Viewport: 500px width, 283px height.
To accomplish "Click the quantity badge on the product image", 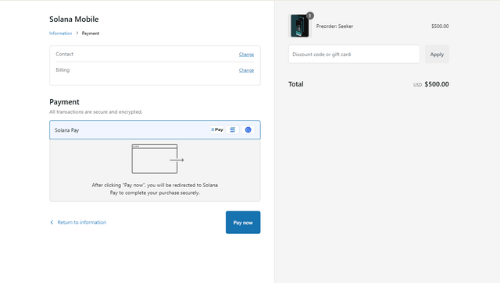I will point(309,16).
